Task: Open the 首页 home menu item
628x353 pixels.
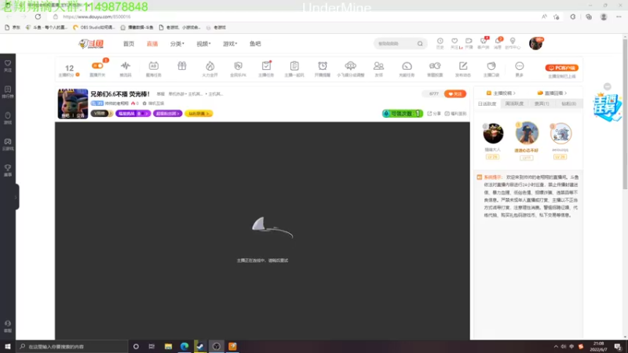Action: click(x=129, y=44)
